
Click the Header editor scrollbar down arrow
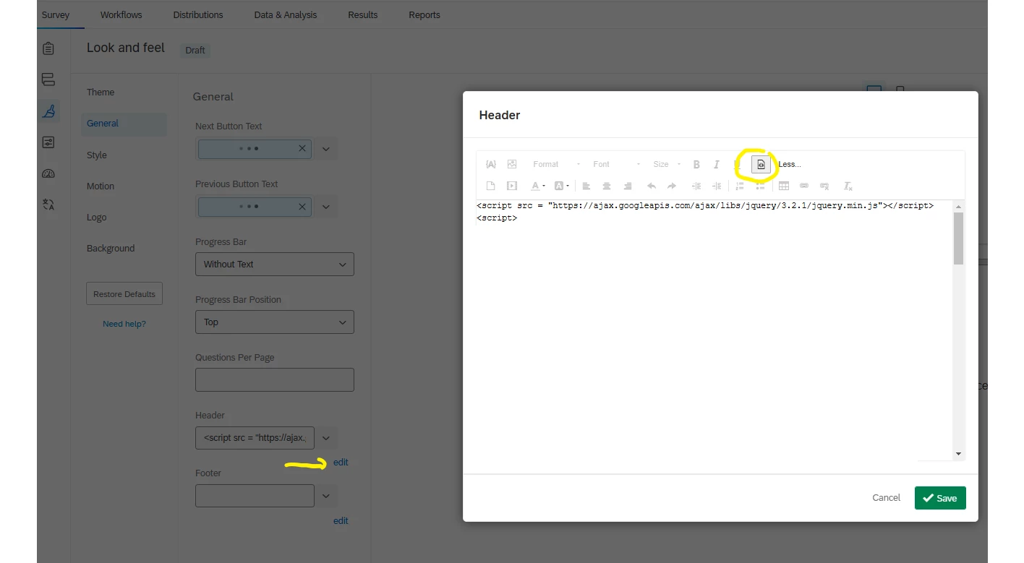pos(959,454)
